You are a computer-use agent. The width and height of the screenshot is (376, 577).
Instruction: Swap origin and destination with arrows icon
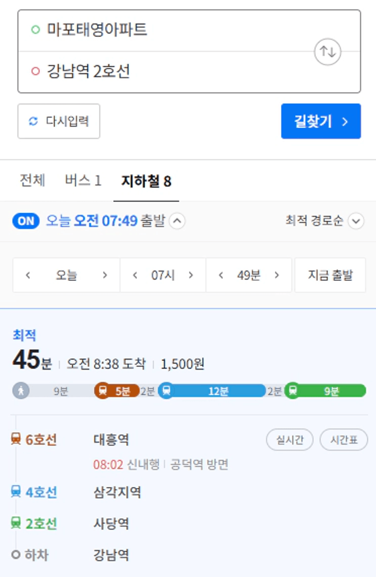(328, 51)
